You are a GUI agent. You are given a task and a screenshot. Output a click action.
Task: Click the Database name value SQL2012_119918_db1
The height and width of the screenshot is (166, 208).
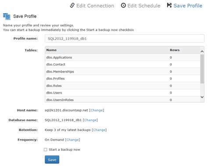tap(63, 120)
